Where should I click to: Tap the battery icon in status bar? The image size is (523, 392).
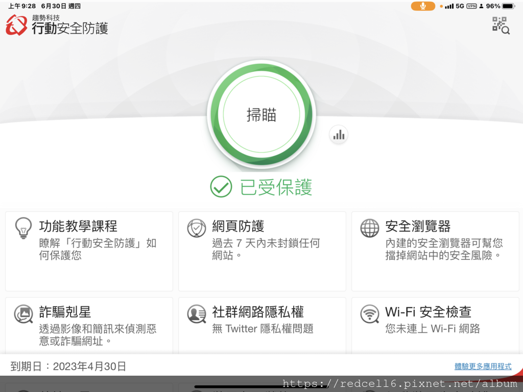[509, 6]
